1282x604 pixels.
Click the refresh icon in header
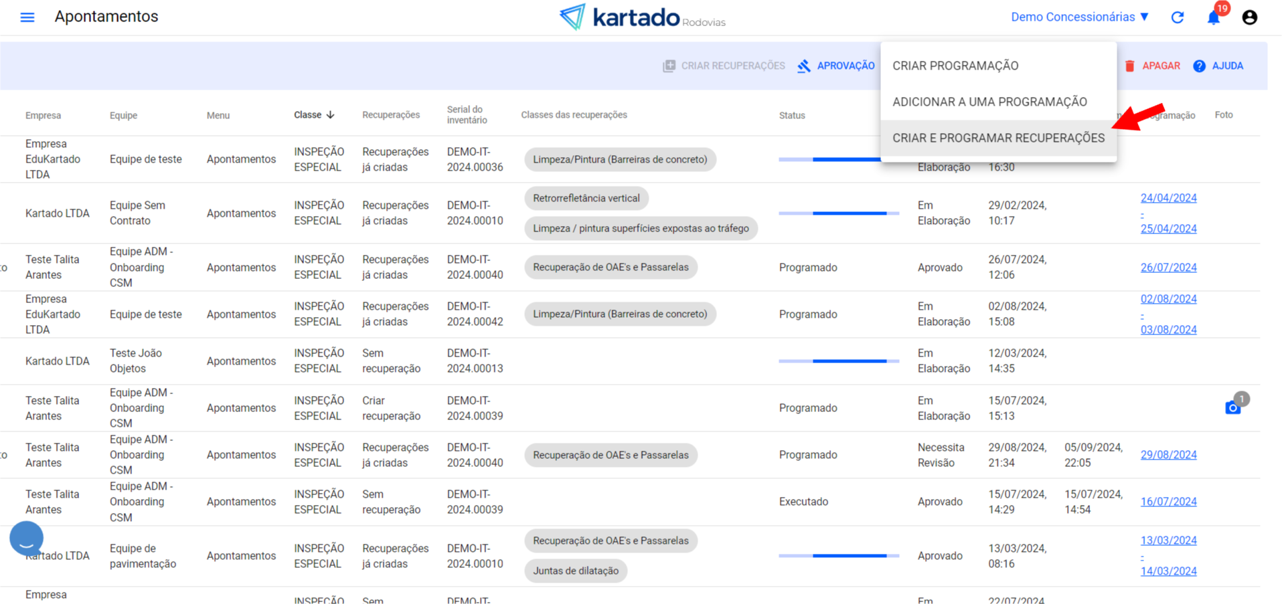(x=1177, y=17)
